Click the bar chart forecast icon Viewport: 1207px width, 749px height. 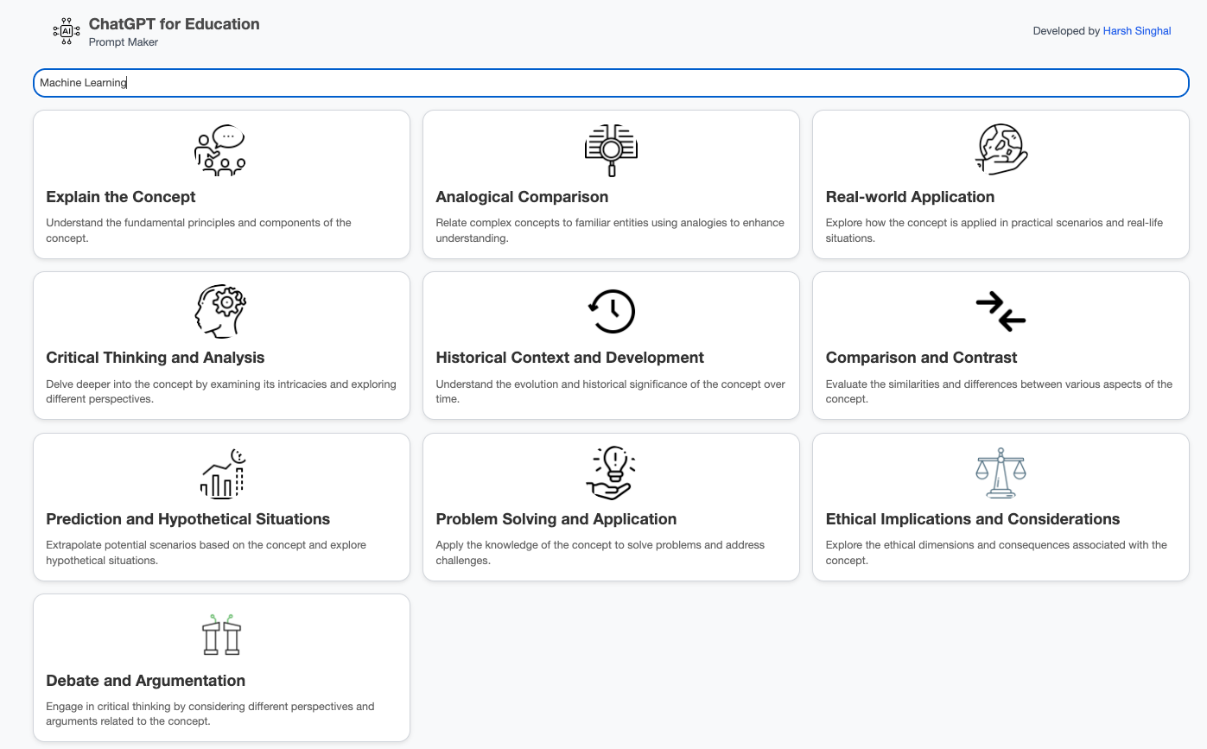[x=222, y=473]
